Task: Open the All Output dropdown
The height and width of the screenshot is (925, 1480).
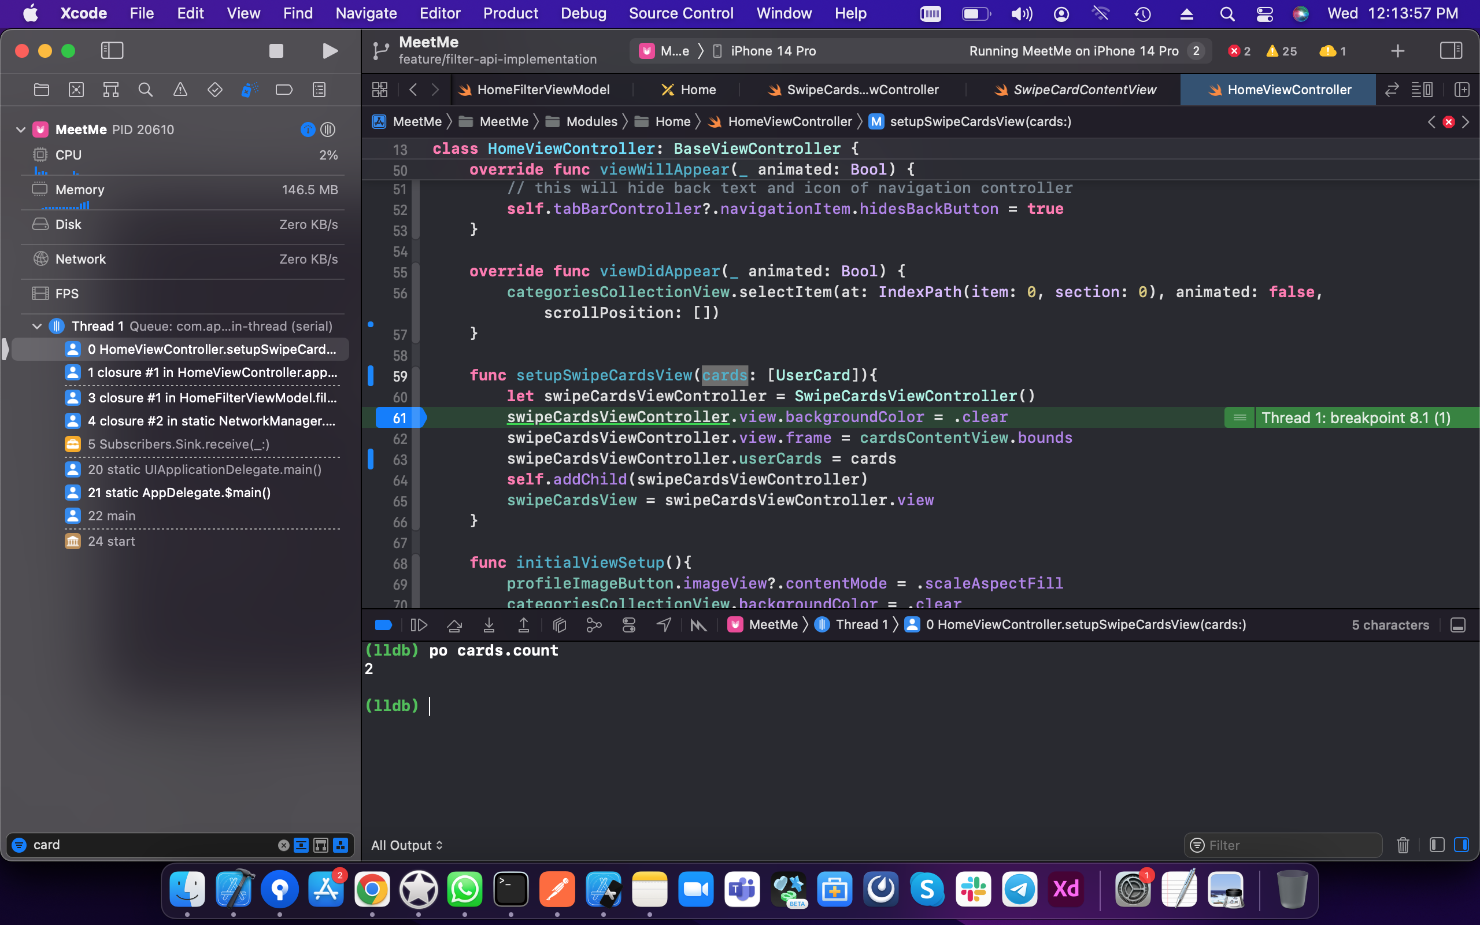Action: point(406,845)
